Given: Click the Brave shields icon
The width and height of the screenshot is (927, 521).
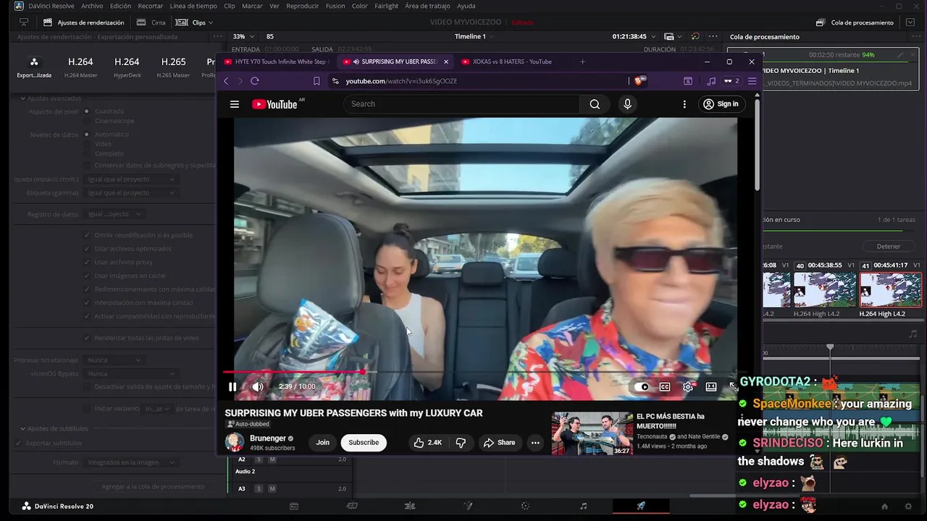Looking at the screenshot, I should (x=640, y=81).
